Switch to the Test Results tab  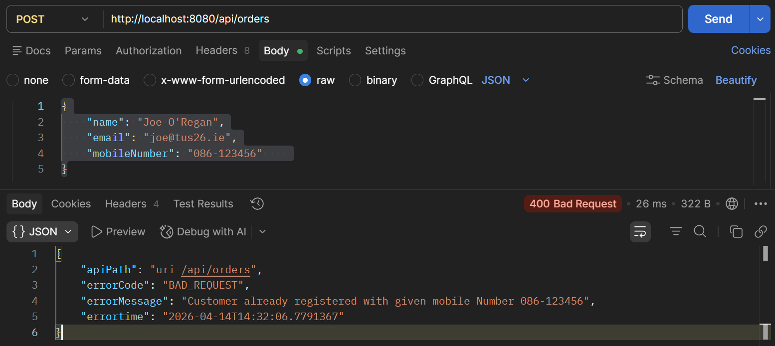(x=203, y=203)
